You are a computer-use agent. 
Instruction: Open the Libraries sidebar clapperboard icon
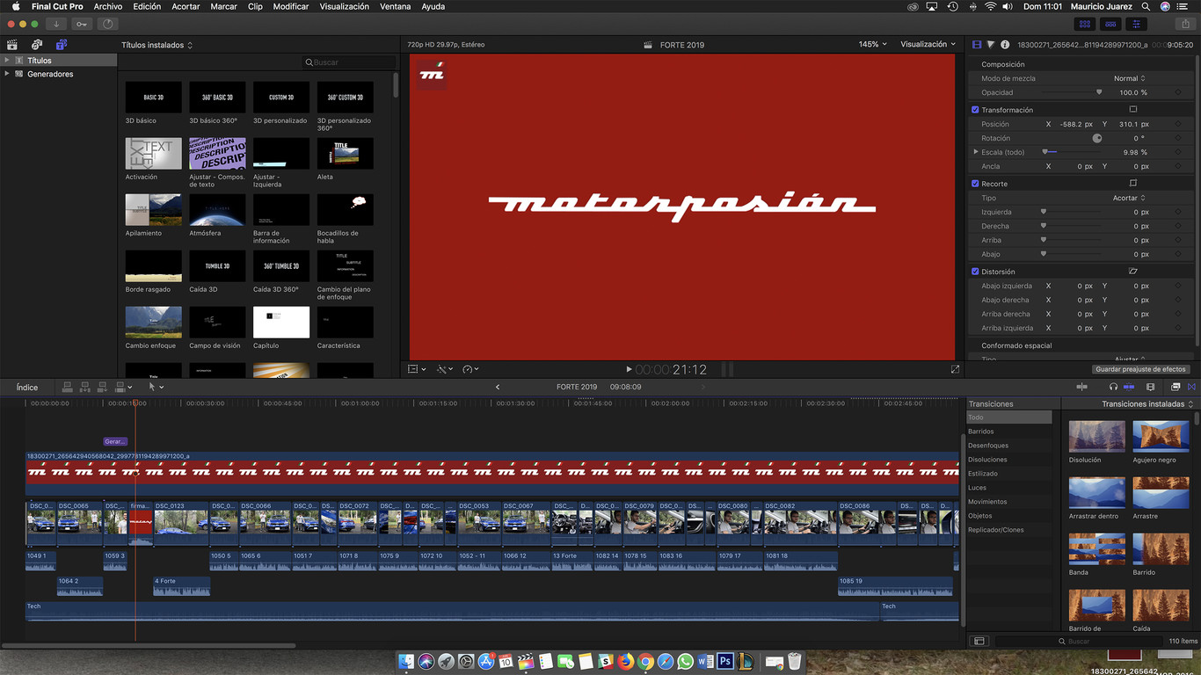pyautogui.click(x=12, y=45)
